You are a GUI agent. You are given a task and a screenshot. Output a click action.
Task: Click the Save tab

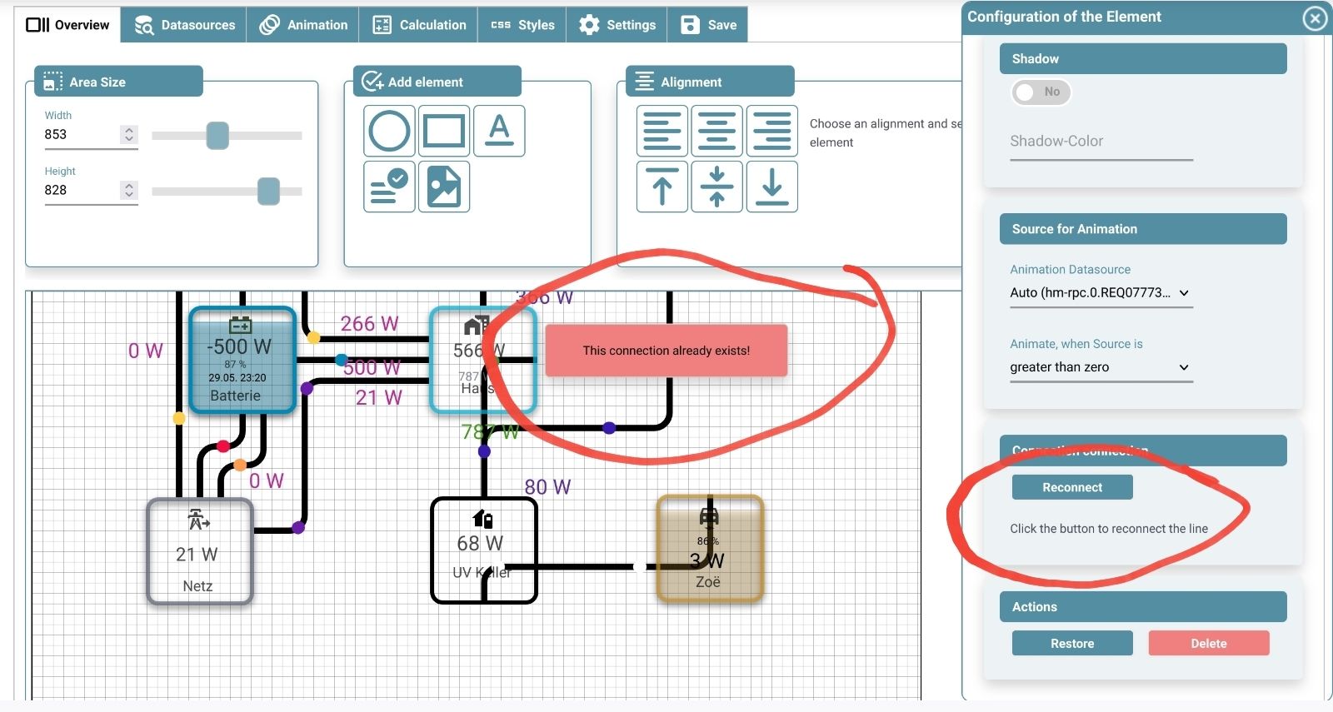click(708, 25)
